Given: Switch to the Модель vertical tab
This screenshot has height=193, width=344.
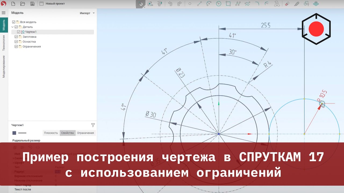Looking at the screenshot, I should coord(4,25).
